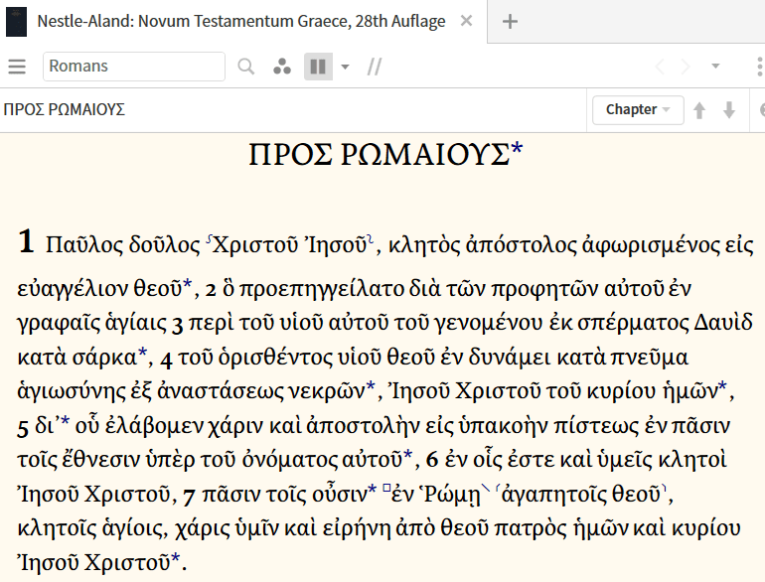Image resolution: width=765 pixels, height=582 pixels.
Task: Select the Nestle-Aland Novum Testamentum tab
Action: 240,22
